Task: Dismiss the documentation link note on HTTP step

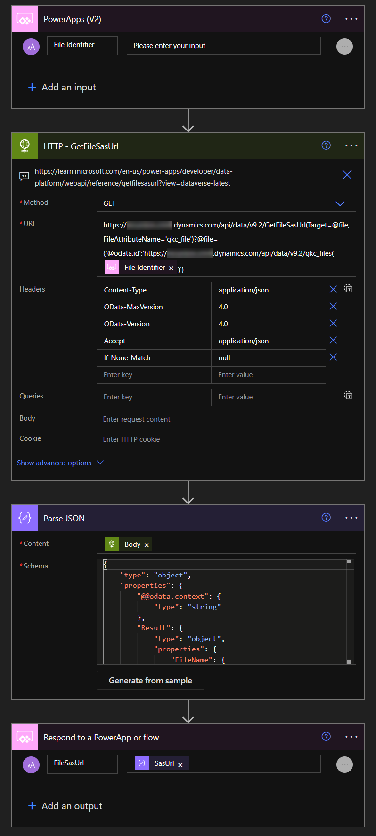Action: [347, 175]
